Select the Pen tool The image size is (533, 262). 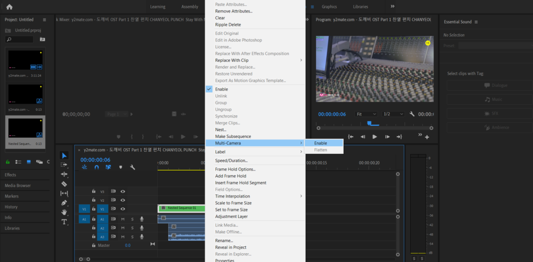tap(64, 203)
